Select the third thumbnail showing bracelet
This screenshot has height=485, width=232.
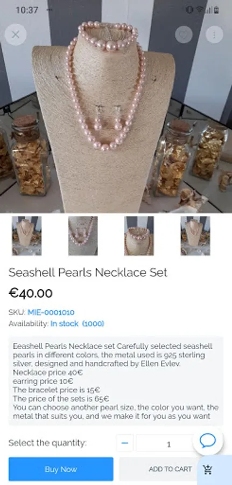click(139, 236)
